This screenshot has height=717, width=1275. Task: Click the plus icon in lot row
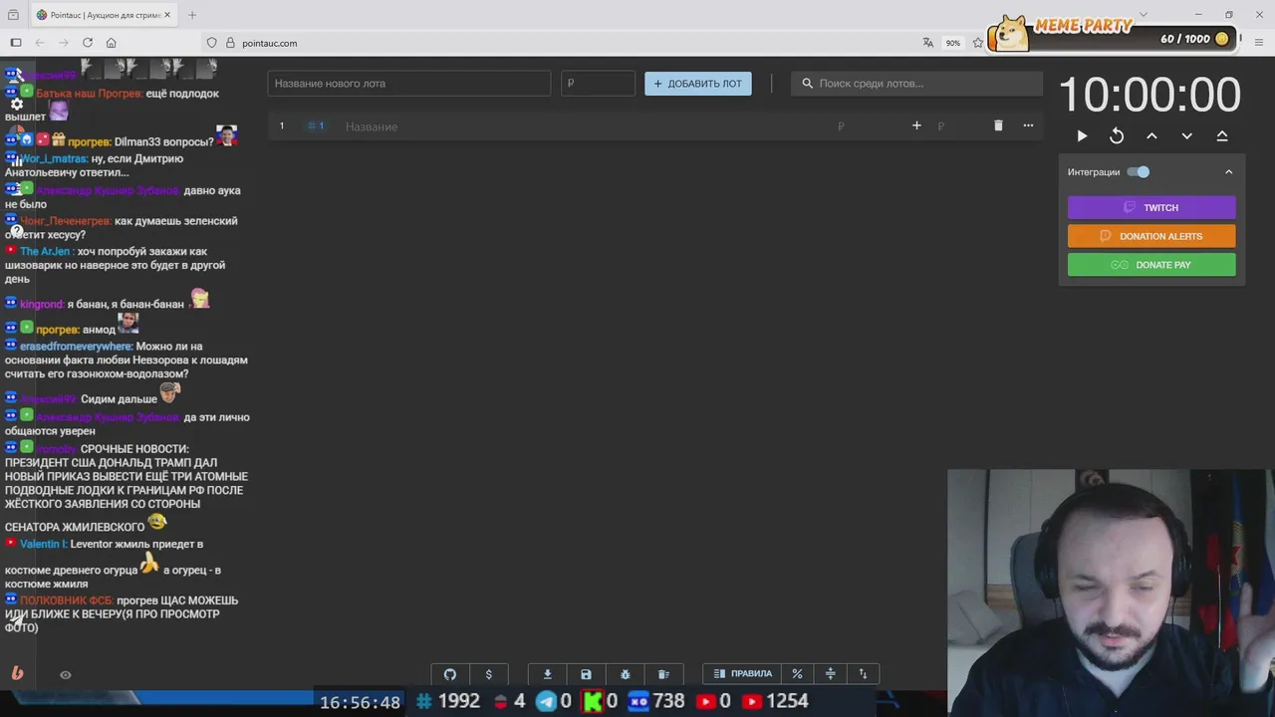pos(916,125)
